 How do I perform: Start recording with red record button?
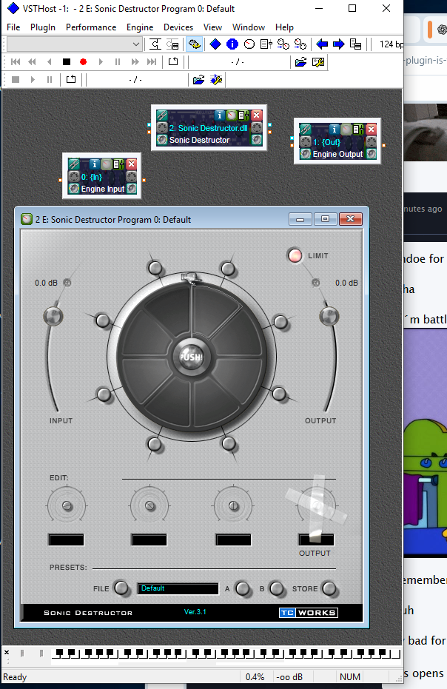click(83, 62)
